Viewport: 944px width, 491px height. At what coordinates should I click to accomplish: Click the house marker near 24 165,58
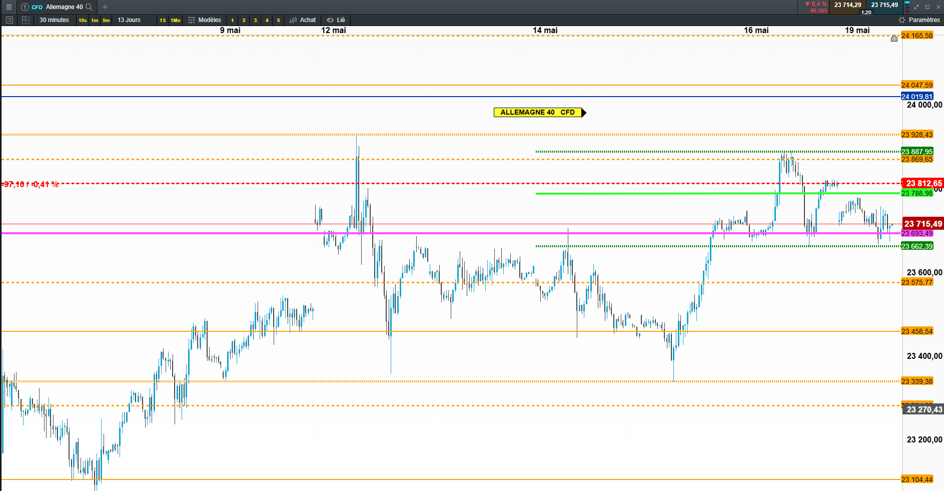894,39
